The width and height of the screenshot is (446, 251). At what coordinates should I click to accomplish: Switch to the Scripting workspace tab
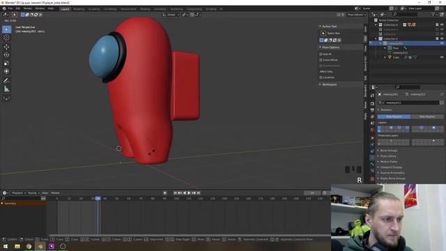point(211,9)
